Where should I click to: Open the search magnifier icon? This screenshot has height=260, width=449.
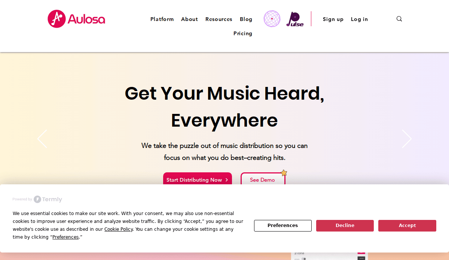pyautogui.click(x=399, y=19)
